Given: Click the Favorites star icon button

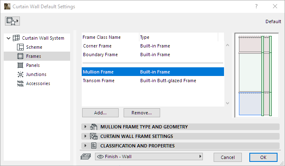Looking at the screenshot, I should pos(12,21).
